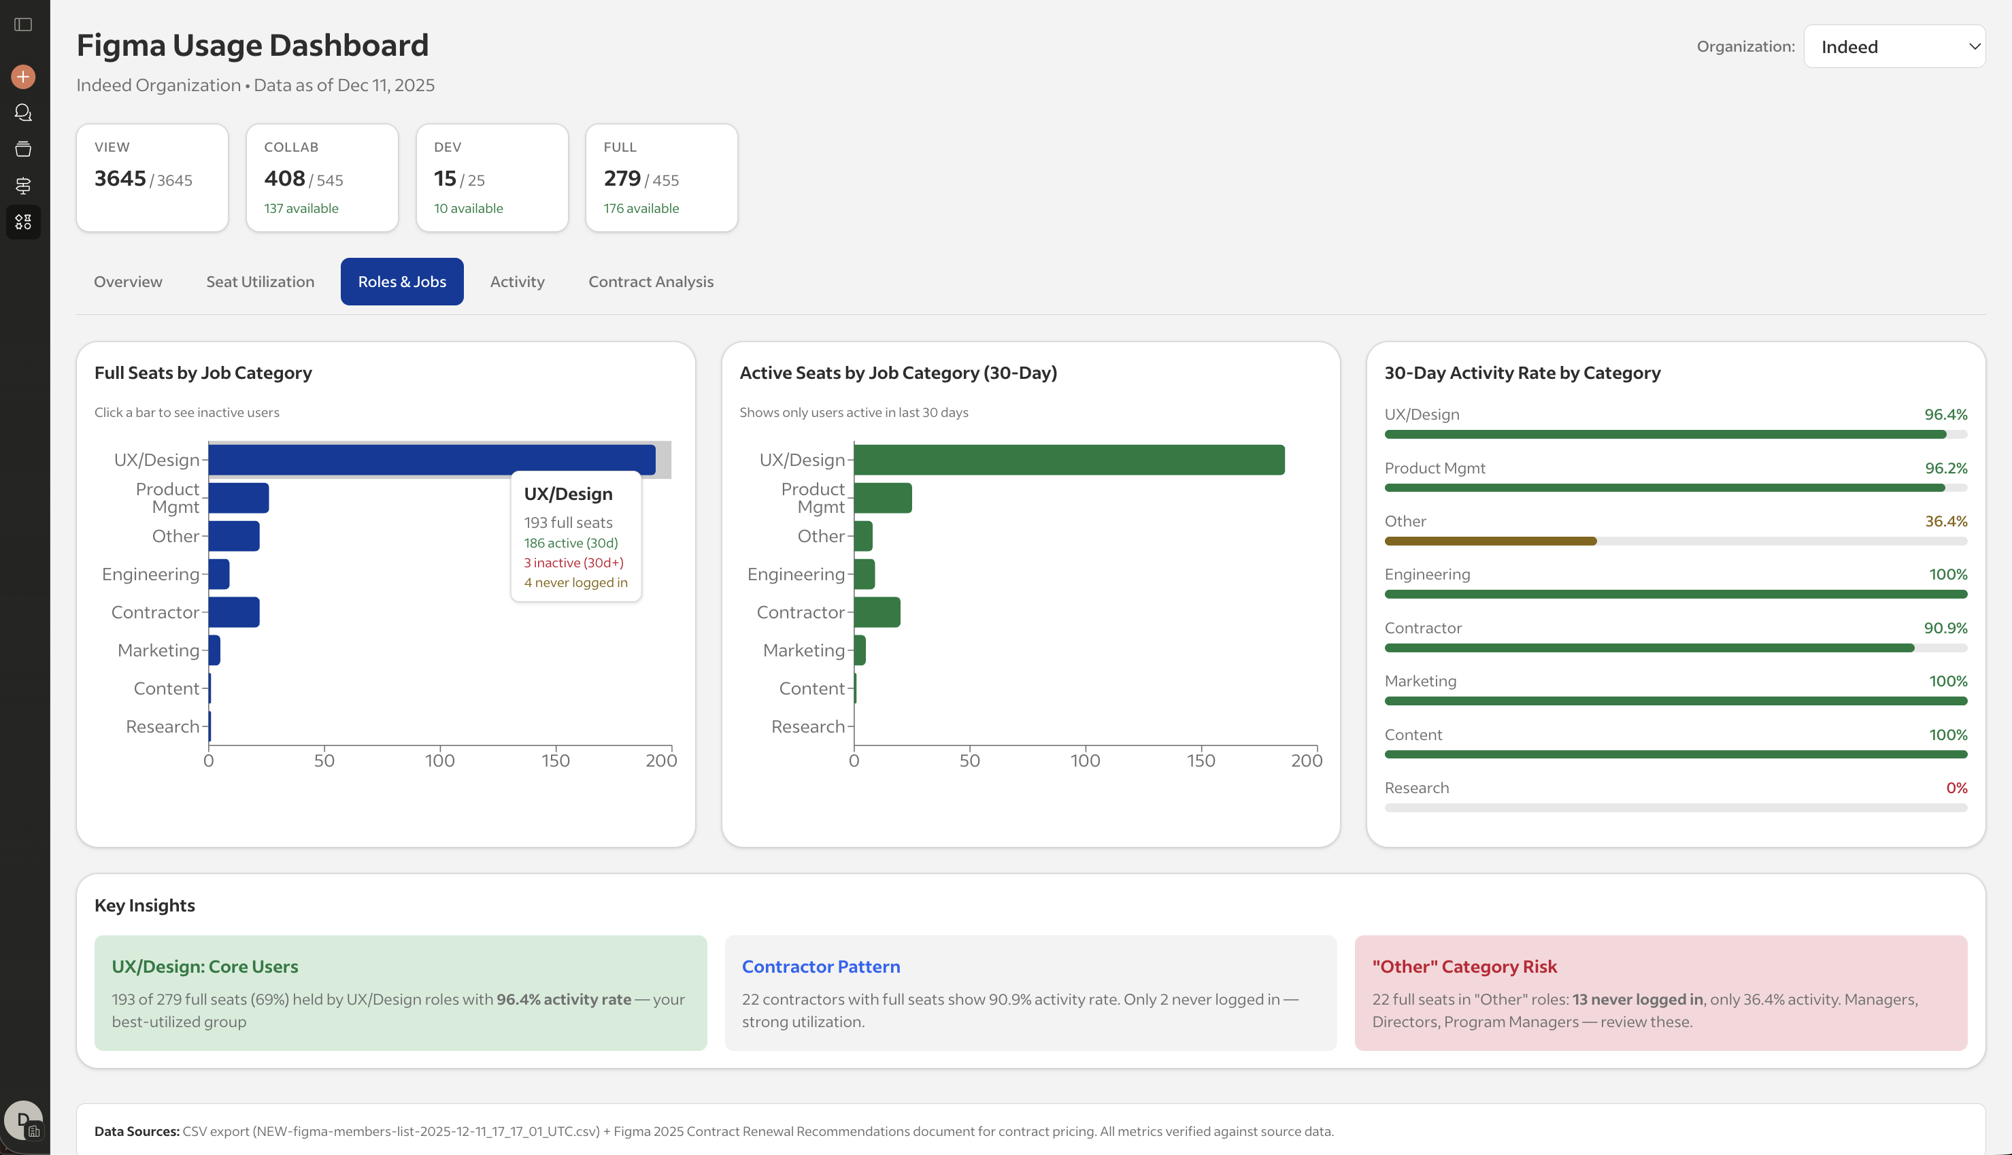Image resolution: width=2012 pixels, height=1155 pixels.
Task: Select the FULL seats card showing 279
Action: 661,177
